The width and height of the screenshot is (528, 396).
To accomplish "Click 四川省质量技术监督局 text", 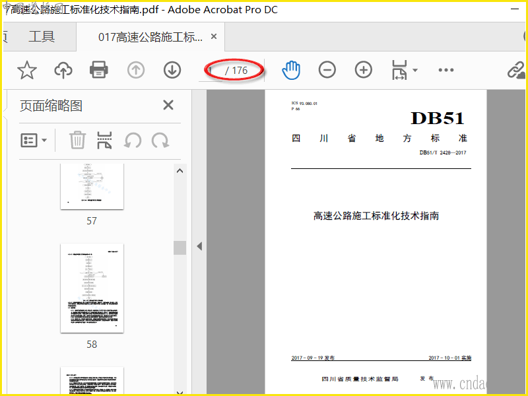I will coord(360,379).
